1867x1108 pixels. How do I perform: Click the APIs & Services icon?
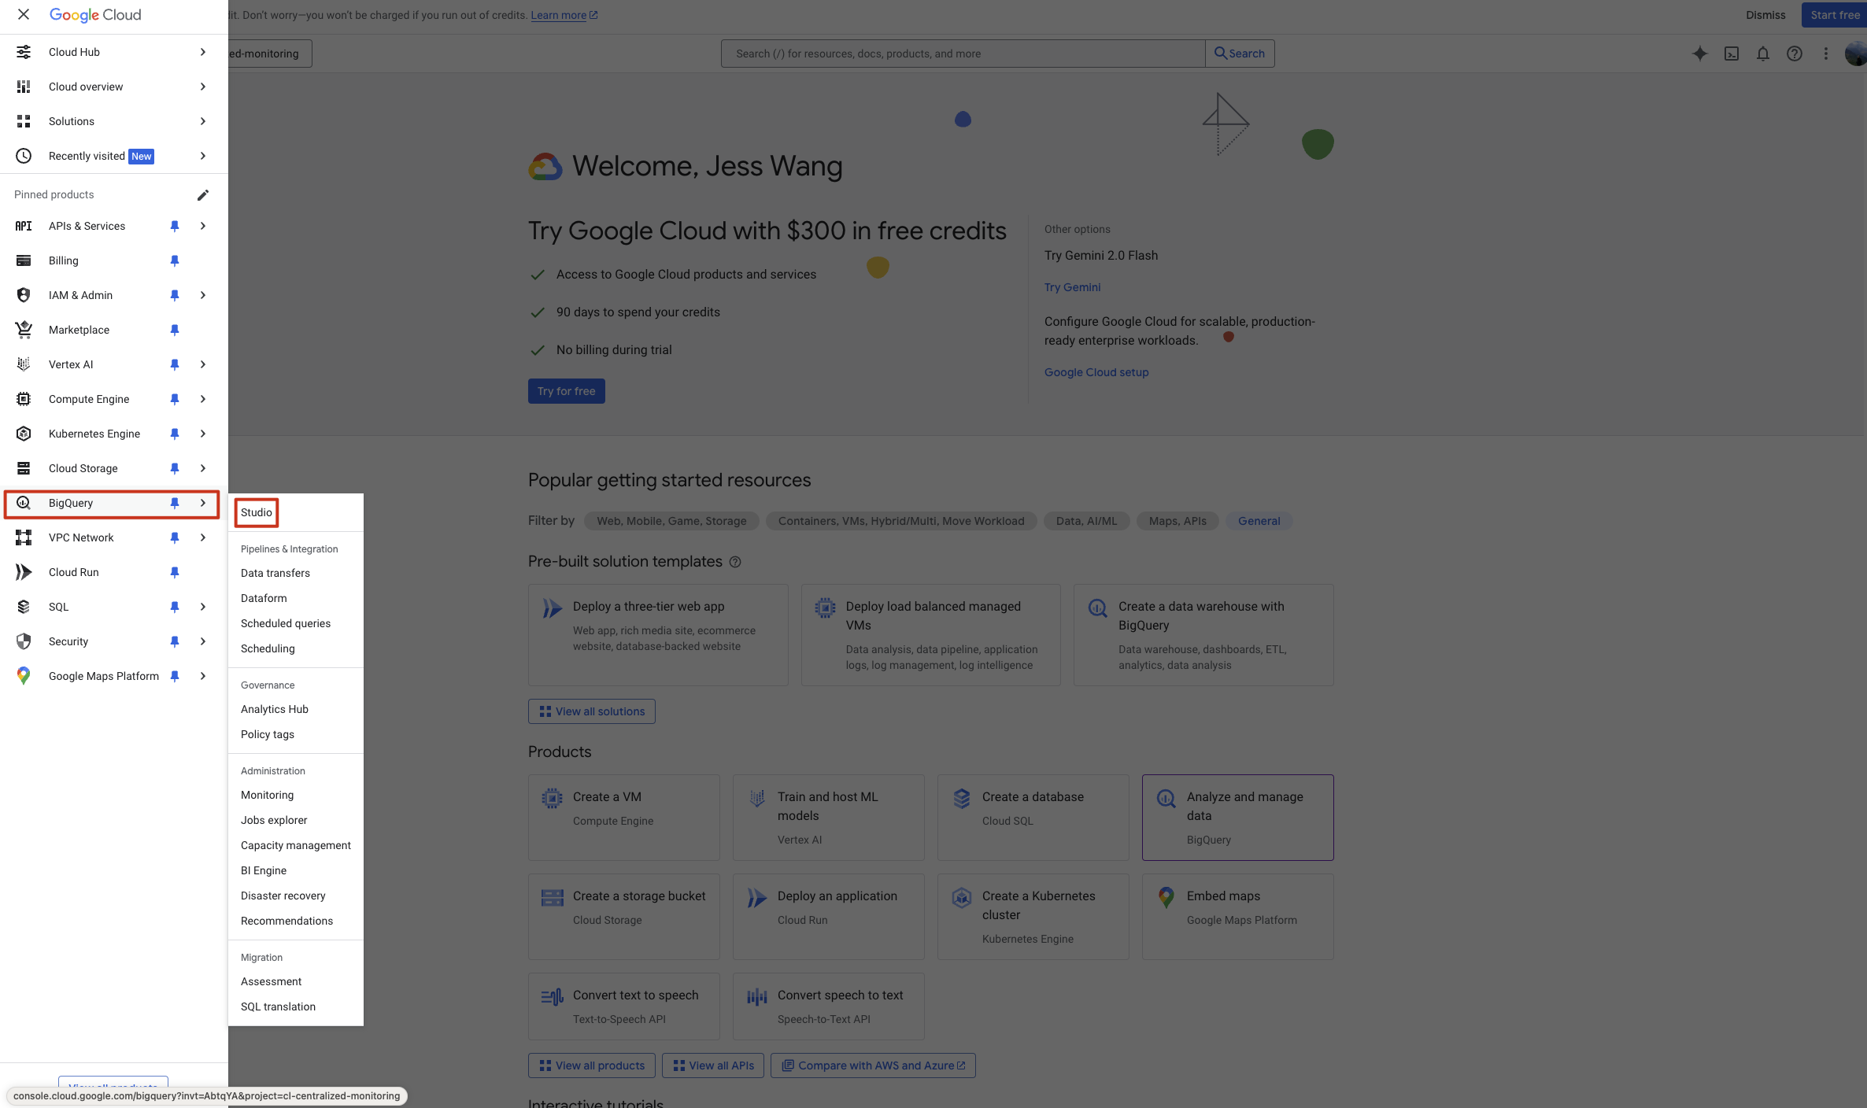click(x=24, y=226)
